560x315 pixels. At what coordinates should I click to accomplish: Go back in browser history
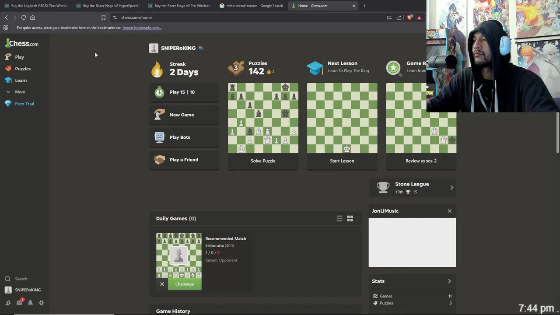pos(6,17)
